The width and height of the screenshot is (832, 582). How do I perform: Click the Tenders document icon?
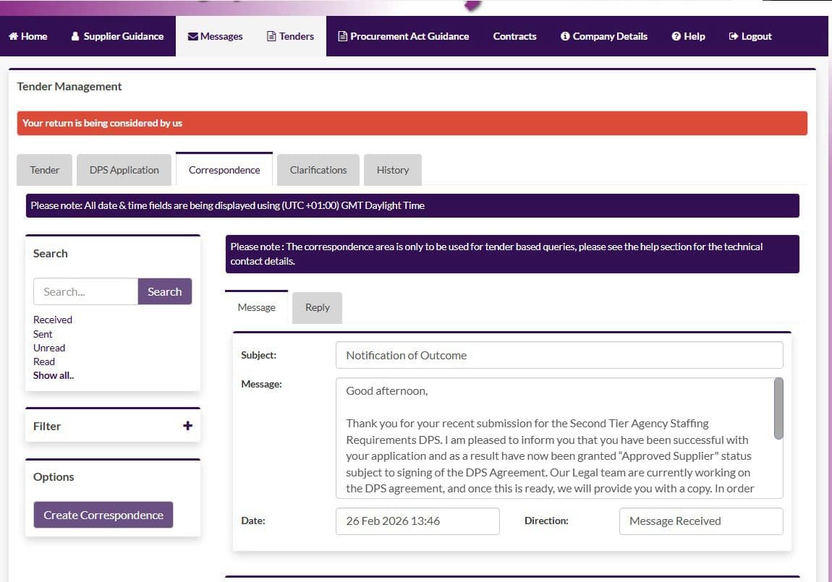tap(271, 36)
